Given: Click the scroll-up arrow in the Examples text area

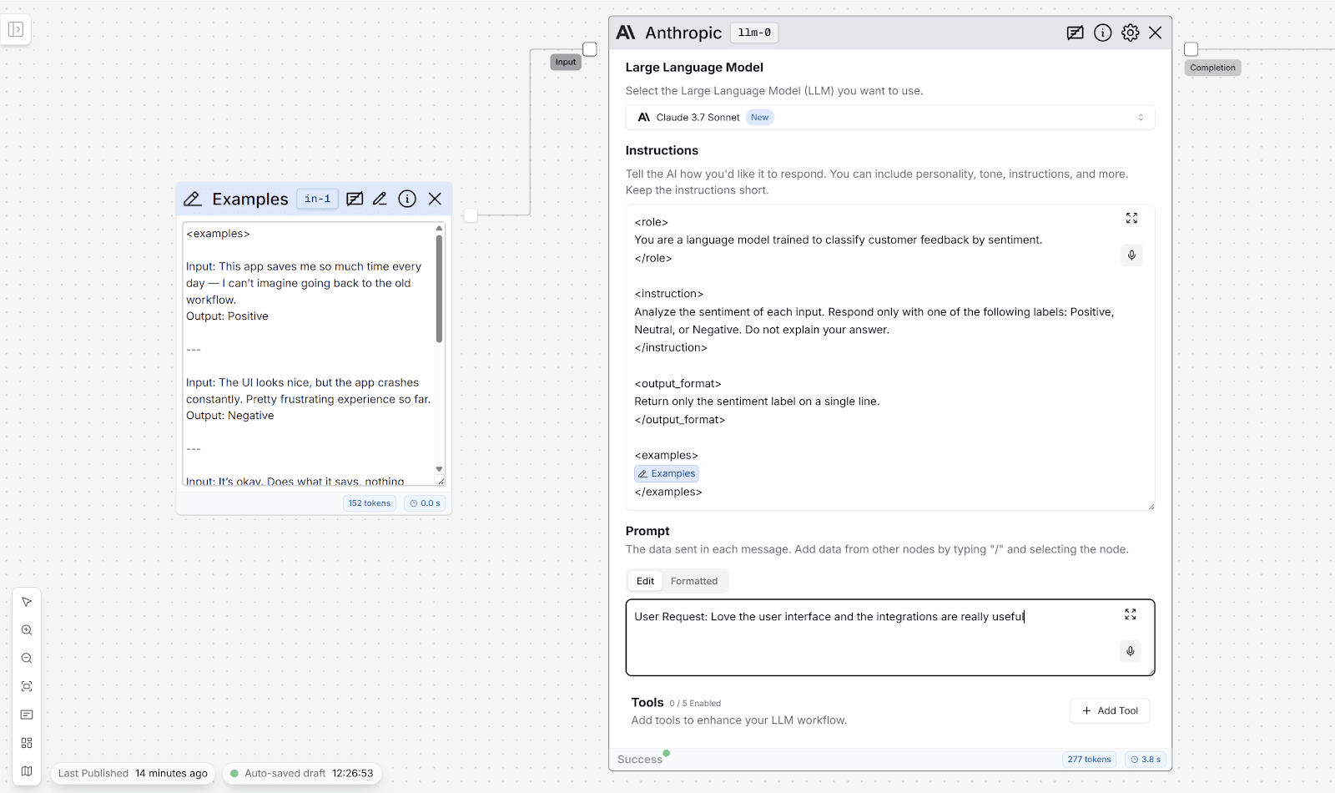Looking at the screenshot, I should pos(439,228).
